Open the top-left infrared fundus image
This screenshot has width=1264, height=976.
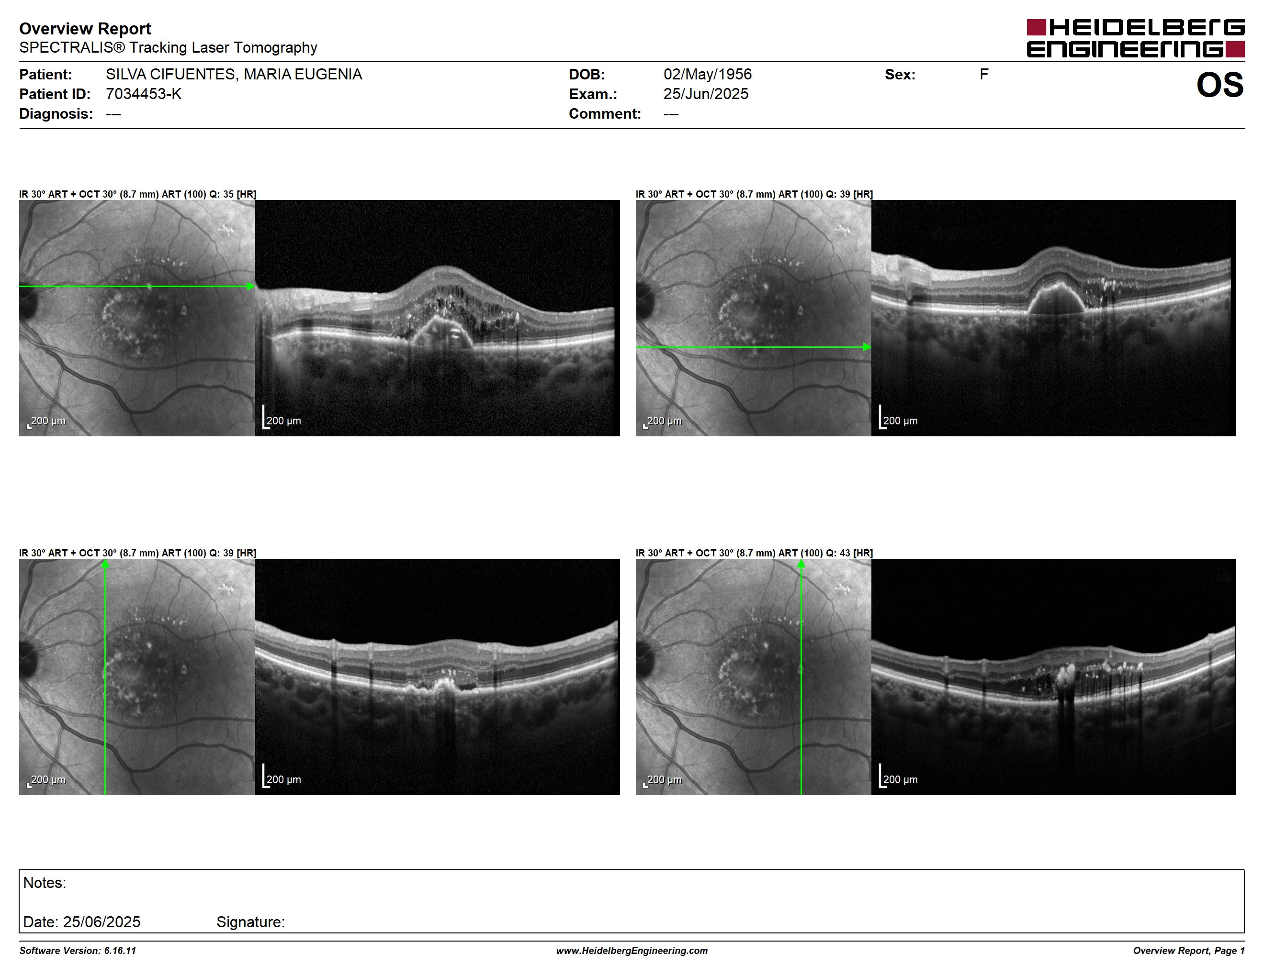pyautogui.click(x=136, y=318)
